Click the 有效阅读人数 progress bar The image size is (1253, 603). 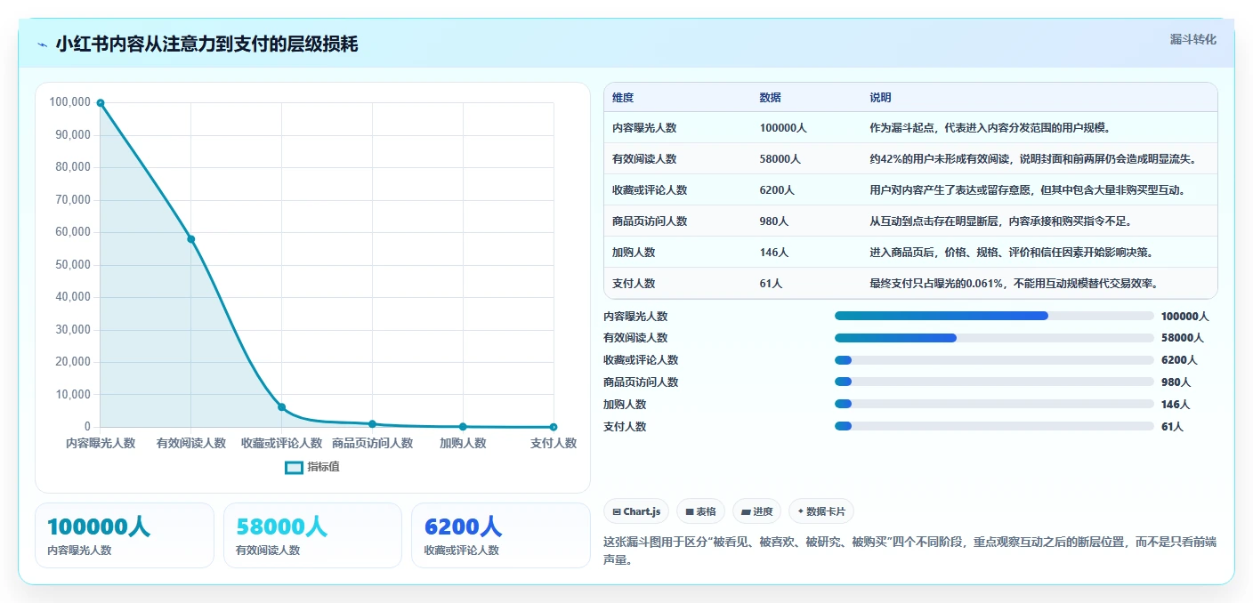click(x=994, y=338)
